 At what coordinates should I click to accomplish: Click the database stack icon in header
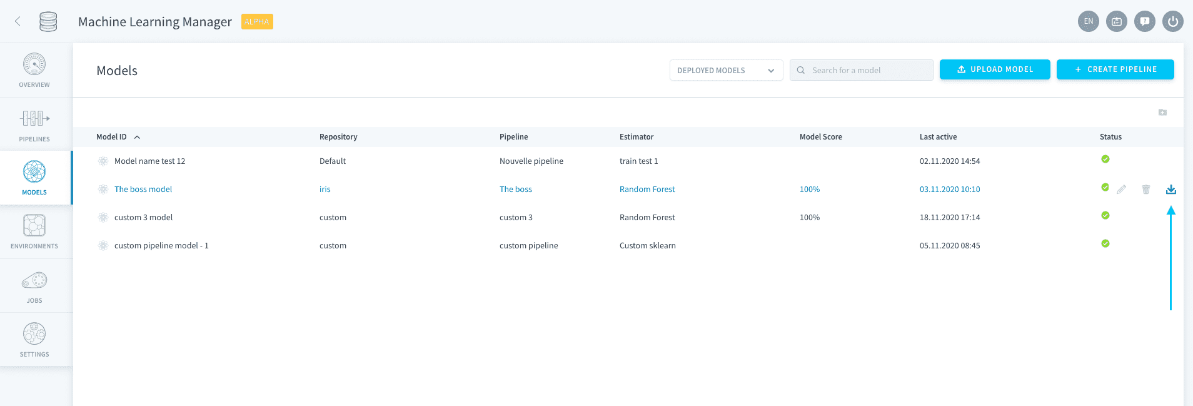tap(48, 21)
